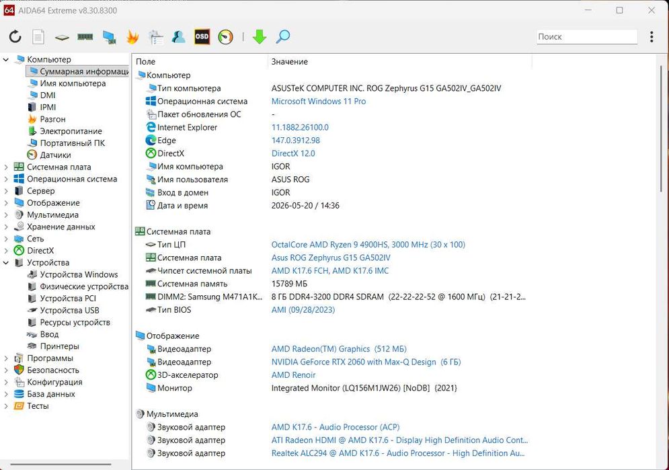Image resolution: width=669 pixels, height=470 pixels.
Task: Expand the Операционная система tree node
Action: coord(6,179)
